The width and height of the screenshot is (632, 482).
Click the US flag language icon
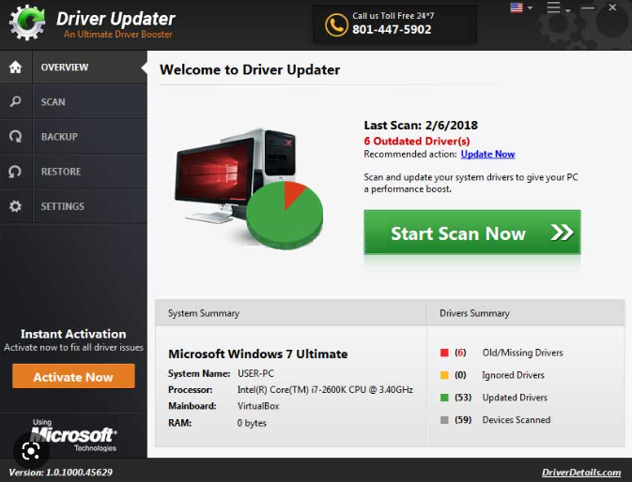[x=516, y=8]
